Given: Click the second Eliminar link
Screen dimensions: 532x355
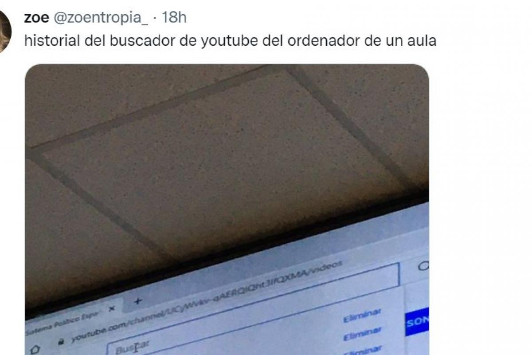Looking at the screenshot, I should [362, 335].
